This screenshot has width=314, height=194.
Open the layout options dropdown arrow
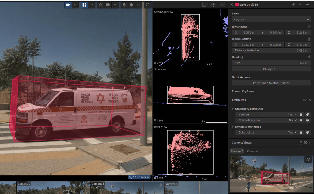[92, 5]
